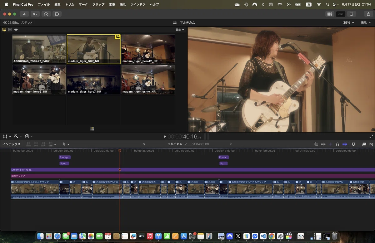
Task: Click the viewer fullscreen arrows icon
Action: 371,136
